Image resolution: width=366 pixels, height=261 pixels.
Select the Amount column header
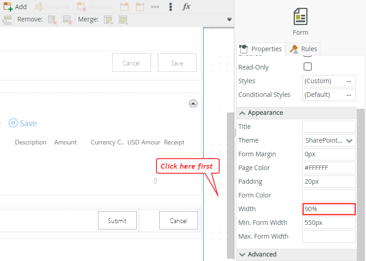(x=65, y=142)
